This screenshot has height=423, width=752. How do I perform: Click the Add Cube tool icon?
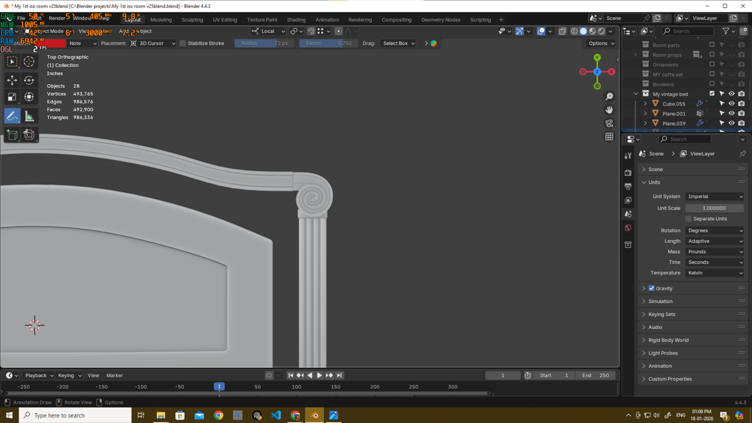12,135
